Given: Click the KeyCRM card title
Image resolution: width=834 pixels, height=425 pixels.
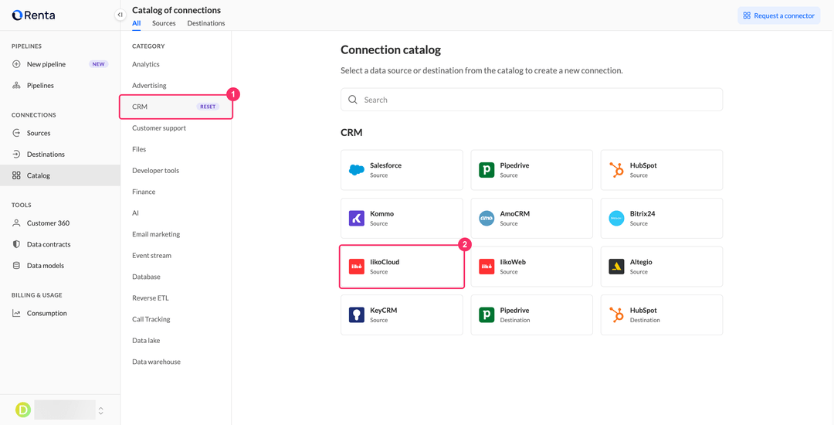Looking at the screenshot, I should pos(384,311).
